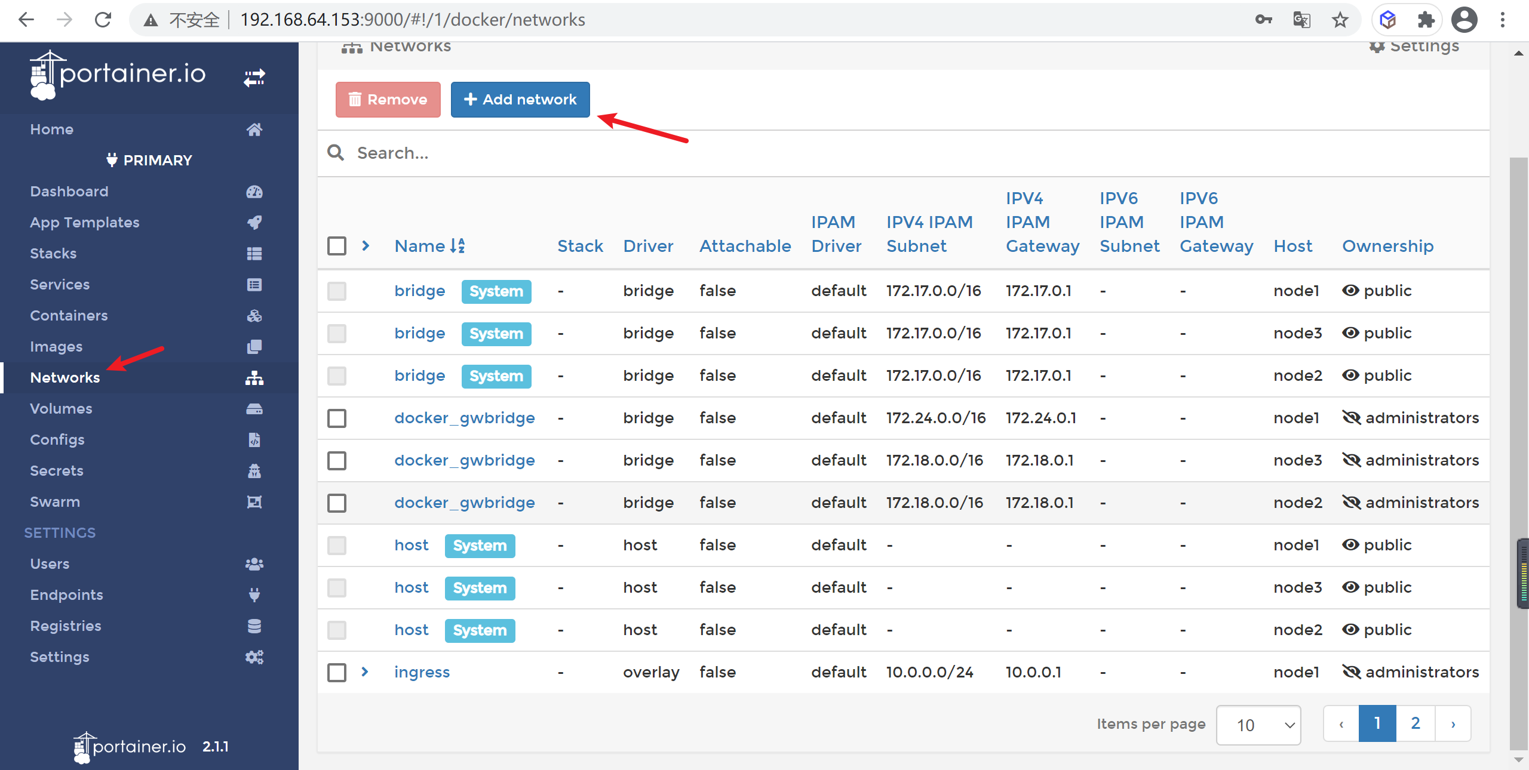Navigate to Volumes section
The height and width of the screenshot is (770, 1529).
tap(61, 408)
